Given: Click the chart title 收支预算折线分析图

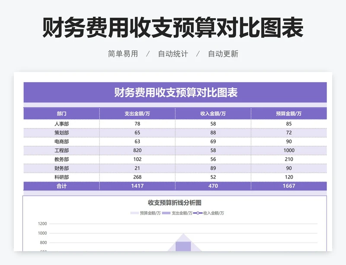Looking at the screenshot, I should (175, 203).
